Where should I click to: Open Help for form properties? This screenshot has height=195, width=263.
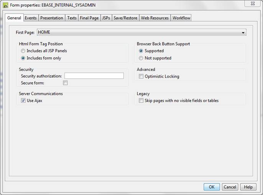click(248, 187)
